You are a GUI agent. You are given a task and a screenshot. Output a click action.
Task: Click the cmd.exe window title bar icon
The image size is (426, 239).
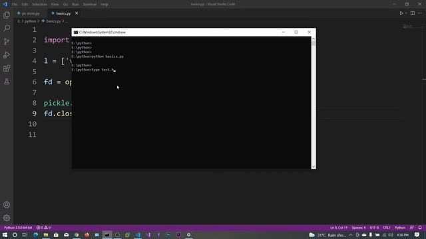76,33
